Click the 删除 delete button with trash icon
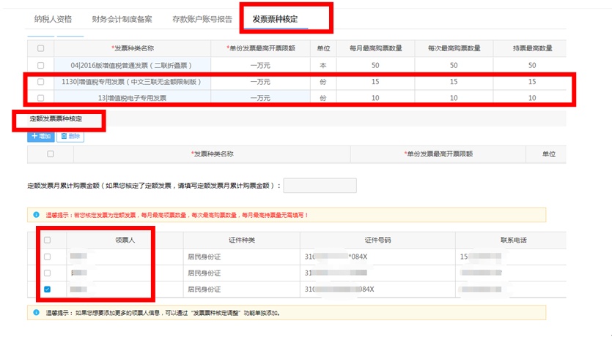Image resolution: width=612 pixels, height=337 pixels. [x=70, y=136]
